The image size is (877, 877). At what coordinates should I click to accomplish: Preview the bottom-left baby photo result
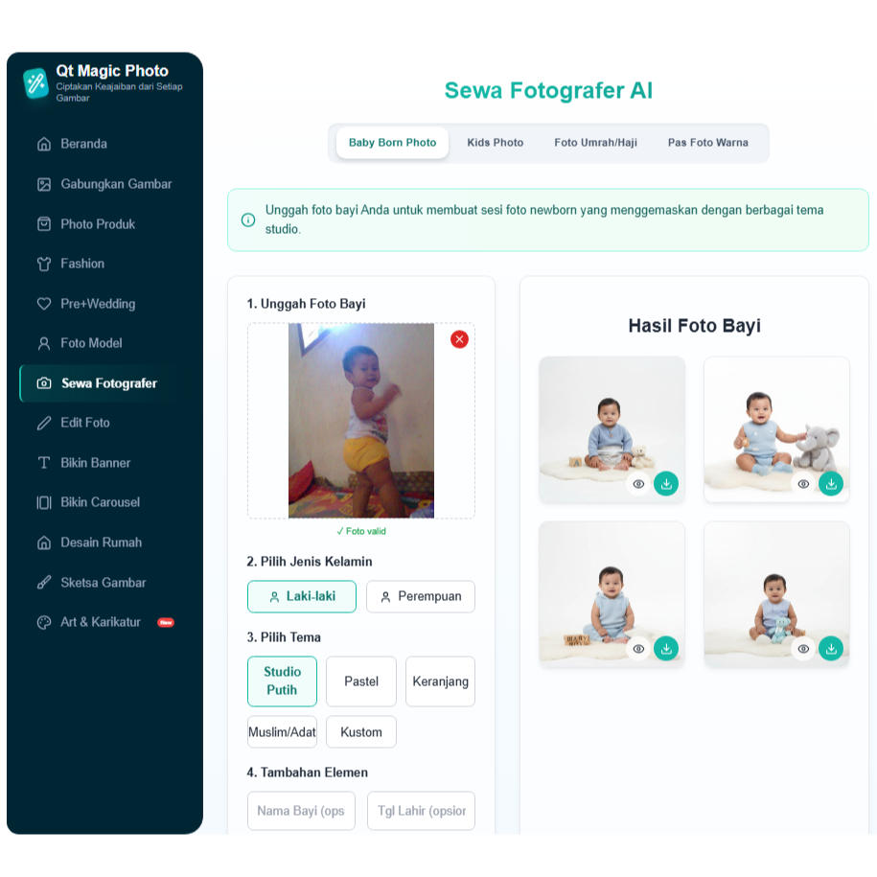(638, 648)
